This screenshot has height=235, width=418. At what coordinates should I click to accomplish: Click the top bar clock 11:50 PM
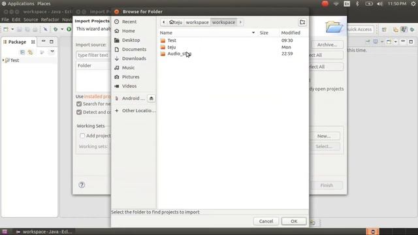coord(397,4)
